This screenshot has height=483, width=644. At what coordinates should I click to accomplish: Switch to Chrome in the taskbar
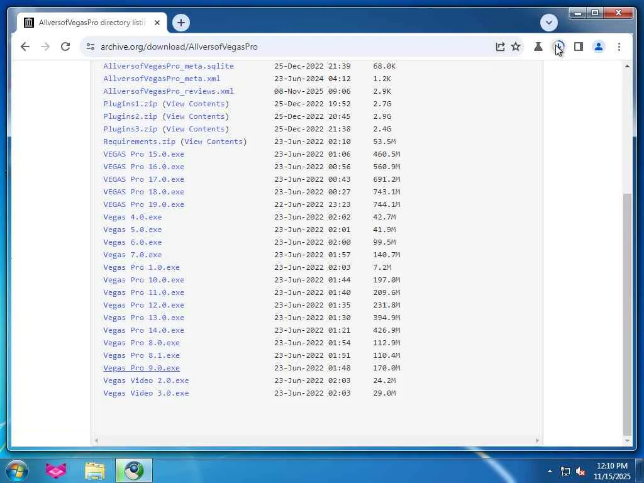tap(134, 470)
